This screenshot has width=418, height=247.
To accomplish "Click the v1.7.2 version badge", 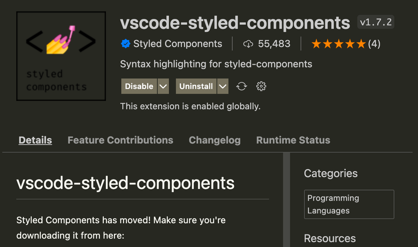I will [376, 22].
